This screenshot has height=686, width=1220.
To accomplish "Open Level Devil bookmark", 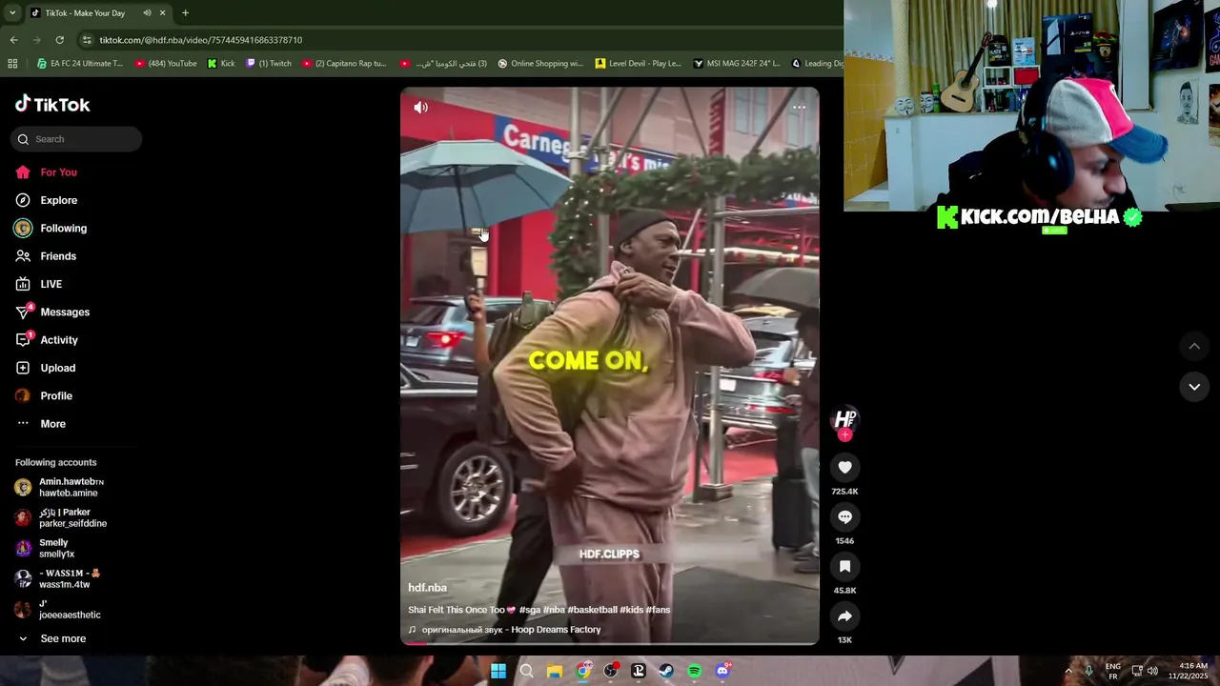I will 639,64.
